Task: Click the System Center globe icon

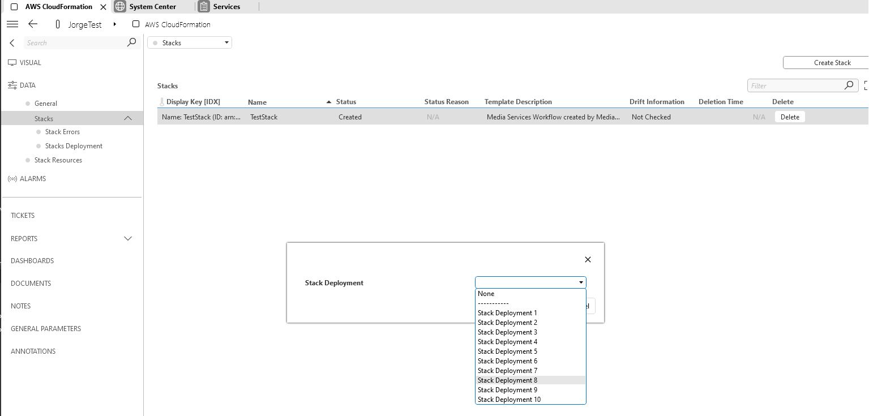Action: [120, 7]
